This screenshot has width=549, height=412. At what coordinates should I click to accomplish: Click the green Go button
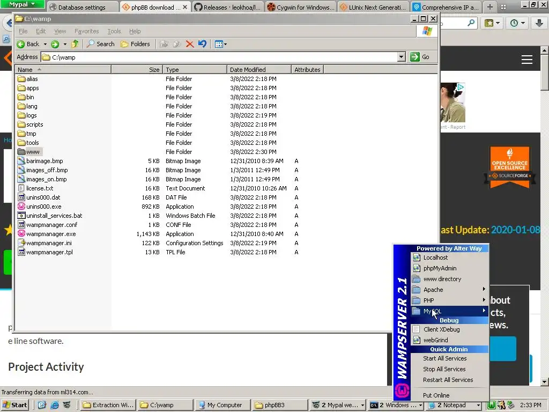[420, 57]
